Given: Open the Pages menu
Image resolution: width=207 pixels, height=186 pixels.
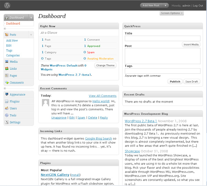Looking at the screenshot, I should pos(13,76).
